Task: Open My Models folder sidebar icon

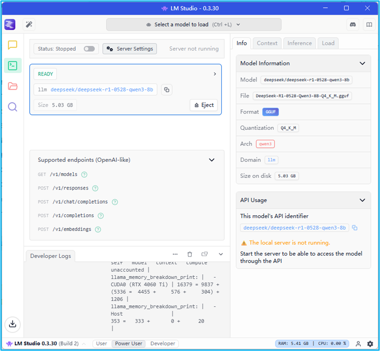Action: (x=12, y=86)
